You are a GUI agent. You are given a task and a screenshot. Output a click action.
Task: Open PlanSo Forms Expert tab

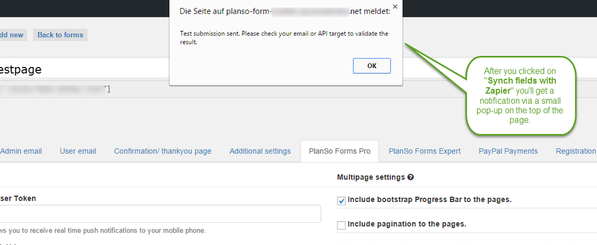pyautogui.click(x=424, y=151)
